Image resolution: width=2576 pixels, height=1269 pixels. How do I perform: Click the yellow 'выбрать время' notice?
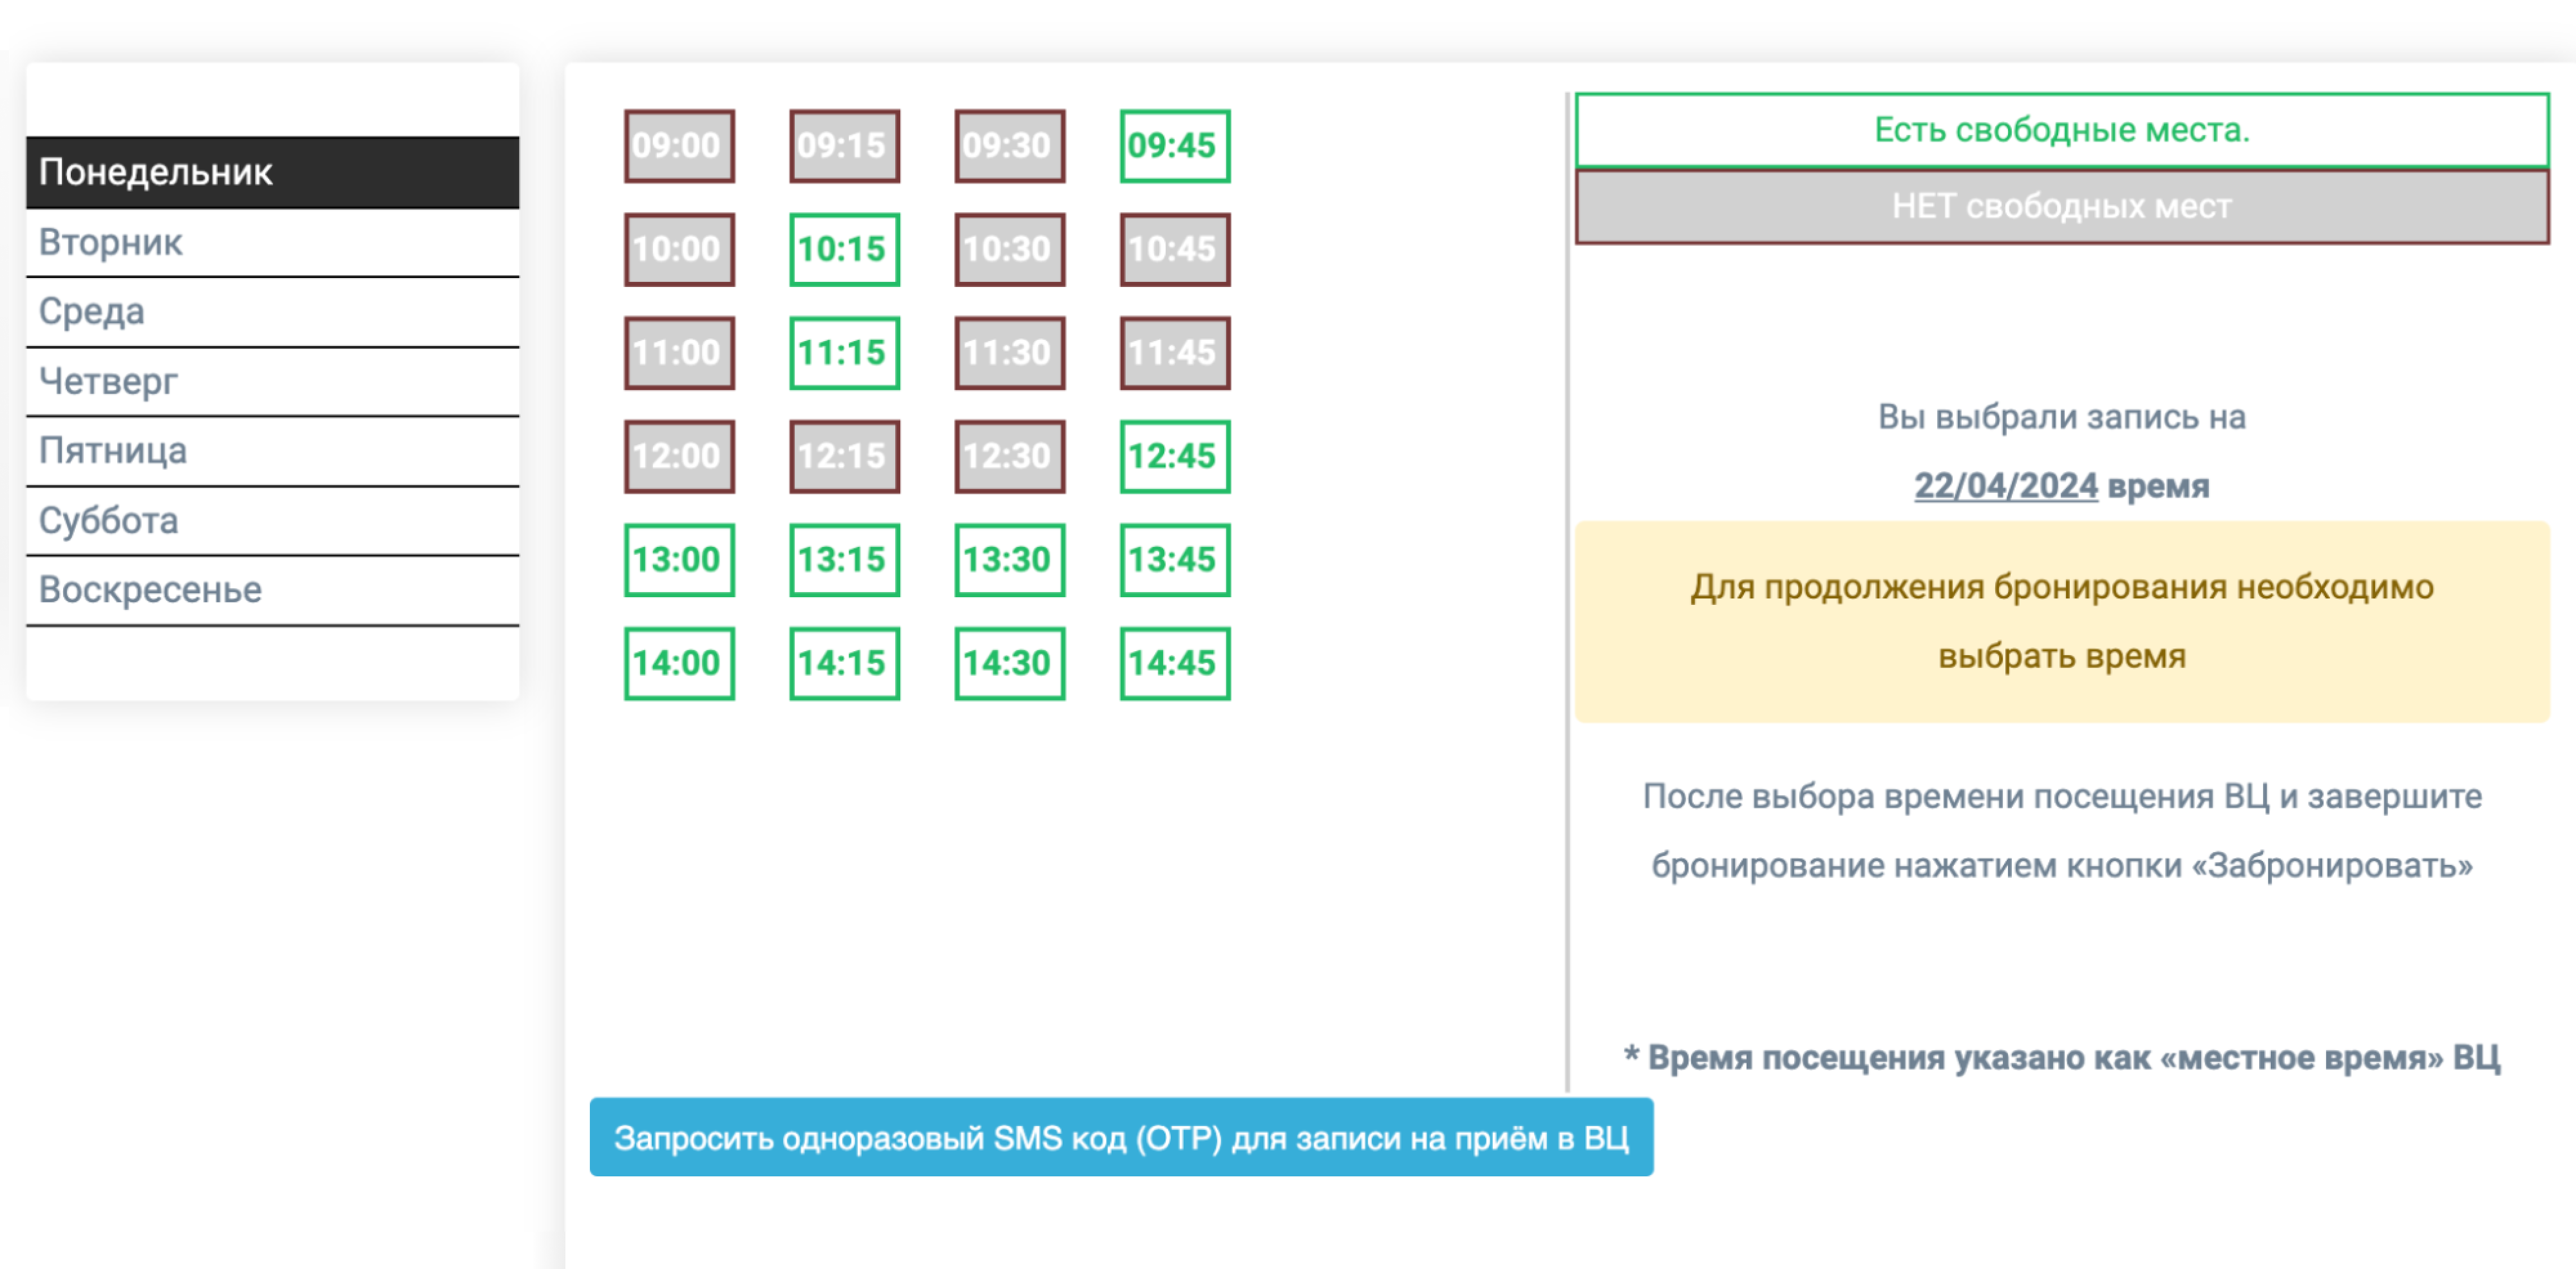(x=2062, y=622)
